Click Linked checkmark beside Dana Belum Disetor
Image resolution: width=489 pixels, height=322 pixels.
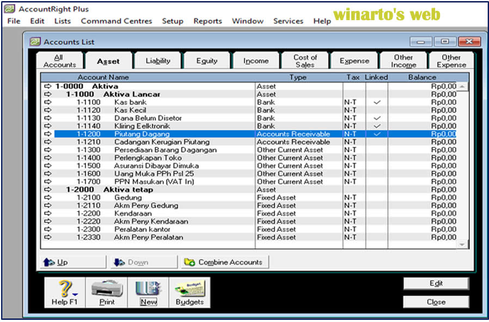pyautogui.click(x=376, y=118)
